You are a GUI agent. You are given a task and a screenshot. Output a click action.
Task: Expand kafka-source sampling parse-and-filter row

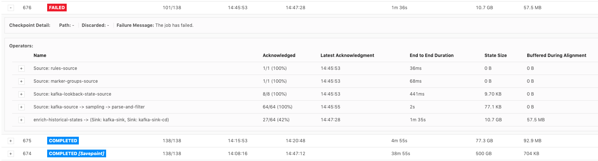point(21,107)
